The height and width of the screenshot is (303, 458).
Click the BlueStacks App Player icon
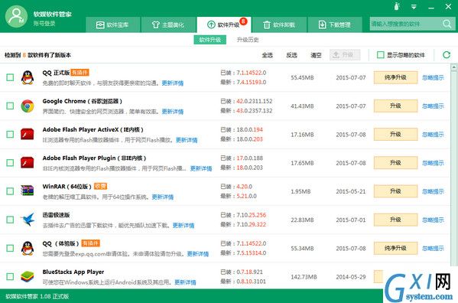click(28, 276)
